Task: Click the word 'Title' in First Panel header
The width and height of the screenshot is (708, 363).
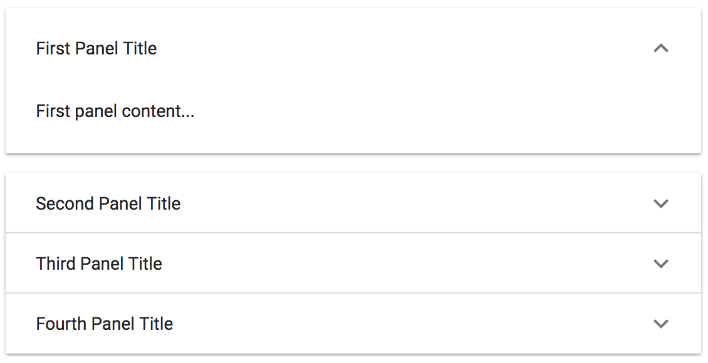Action: [x=140, y=48]
